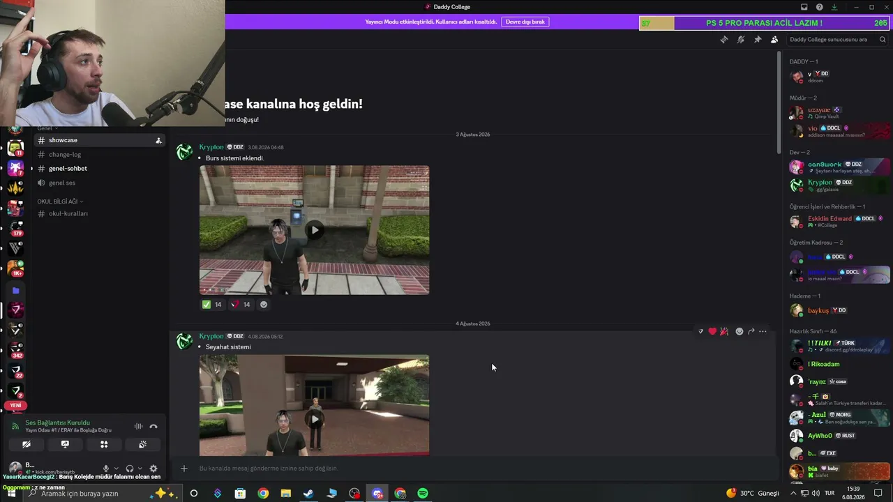Open the Discord inbox icon
The image size is (893, 502).
(x=804, y=7)
